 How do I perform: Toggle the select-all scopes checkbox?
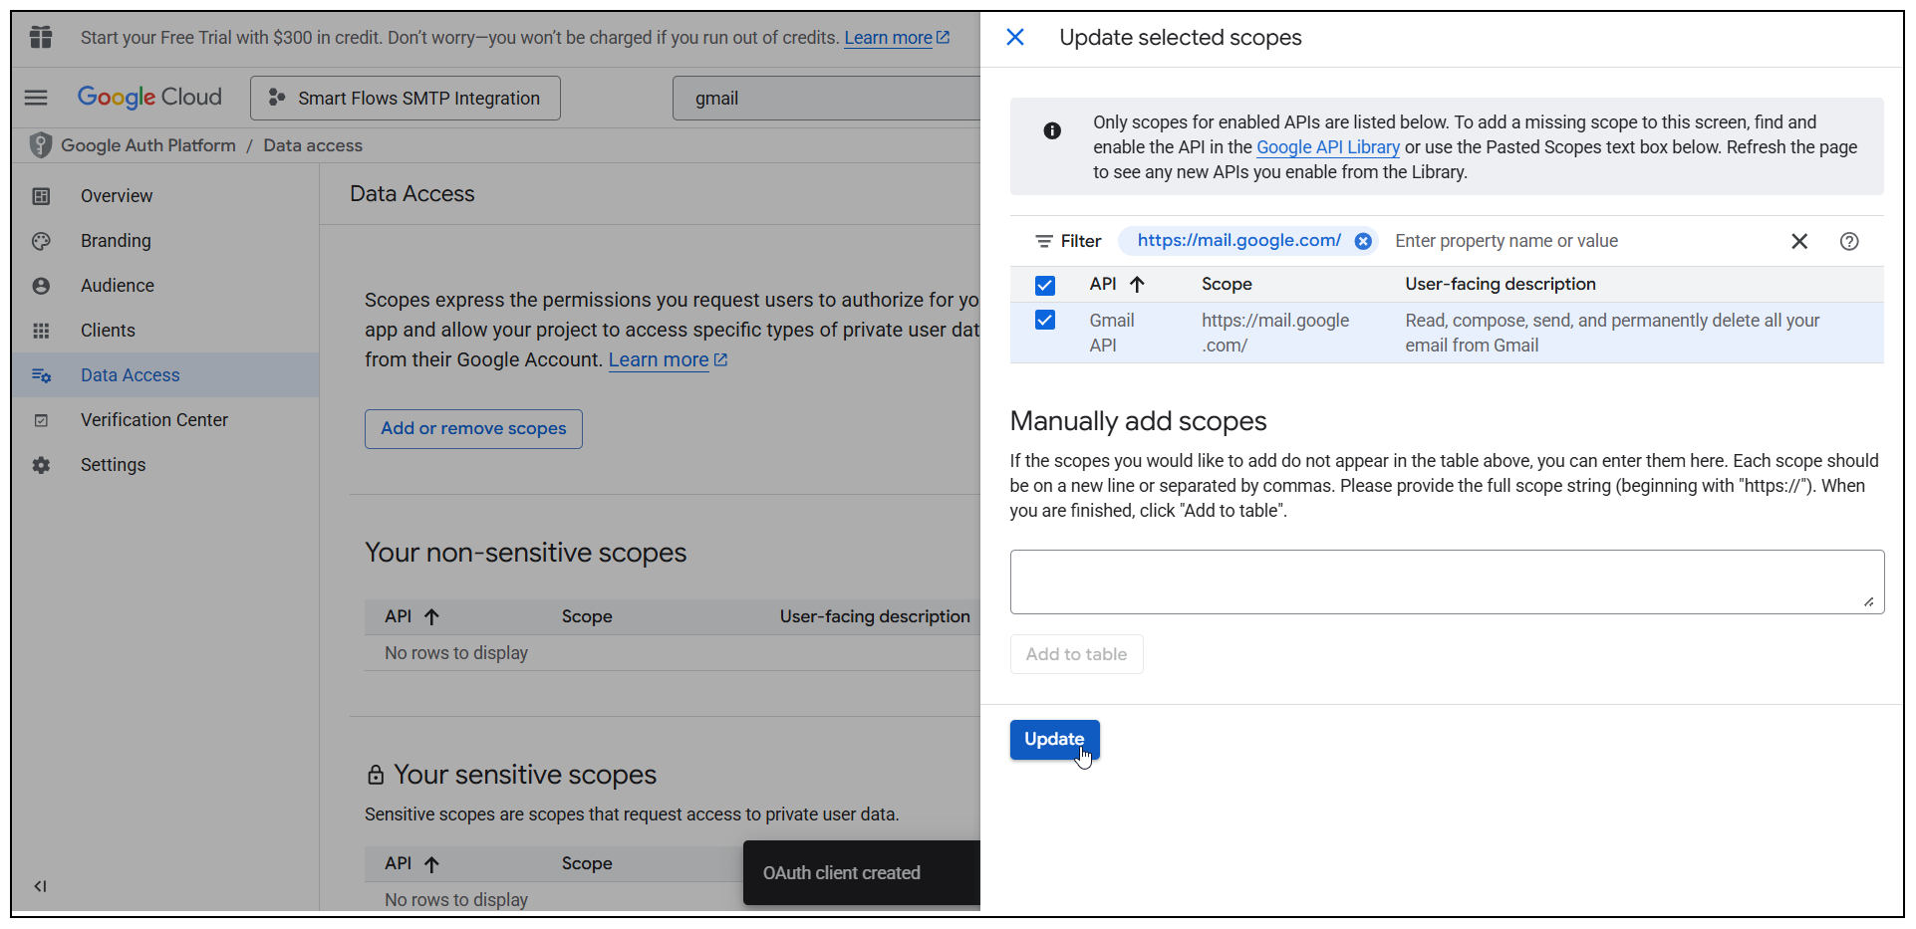coord(1045,286)
